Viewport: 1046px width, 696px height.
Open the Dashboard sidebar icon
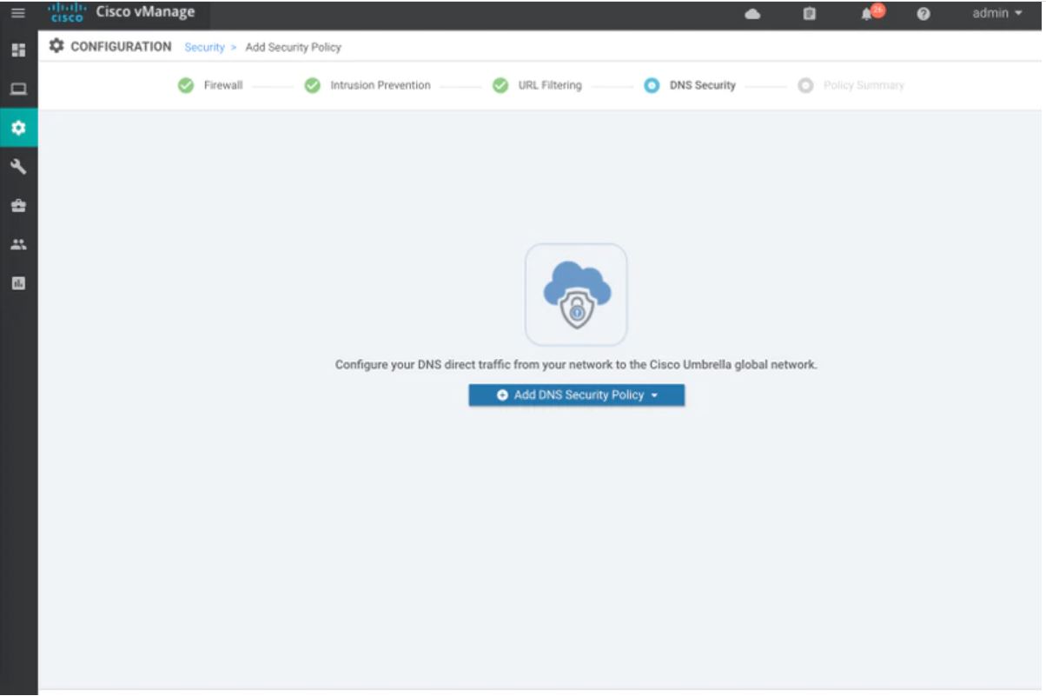click(18, 50)
